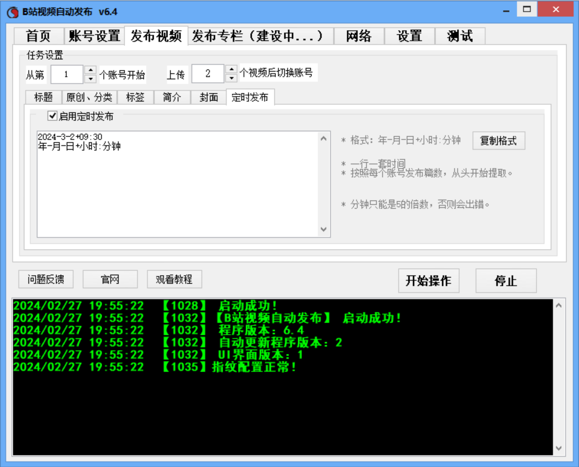Screen dimensions: 579x467
Task: Click the 按照每个账号发布篇数 hint text
Action: point(427,173)
